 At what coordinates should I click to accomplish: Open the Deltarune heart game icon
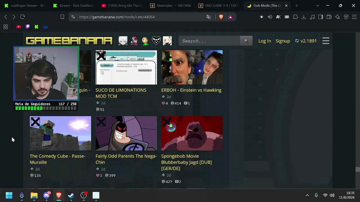coord(156,41)
